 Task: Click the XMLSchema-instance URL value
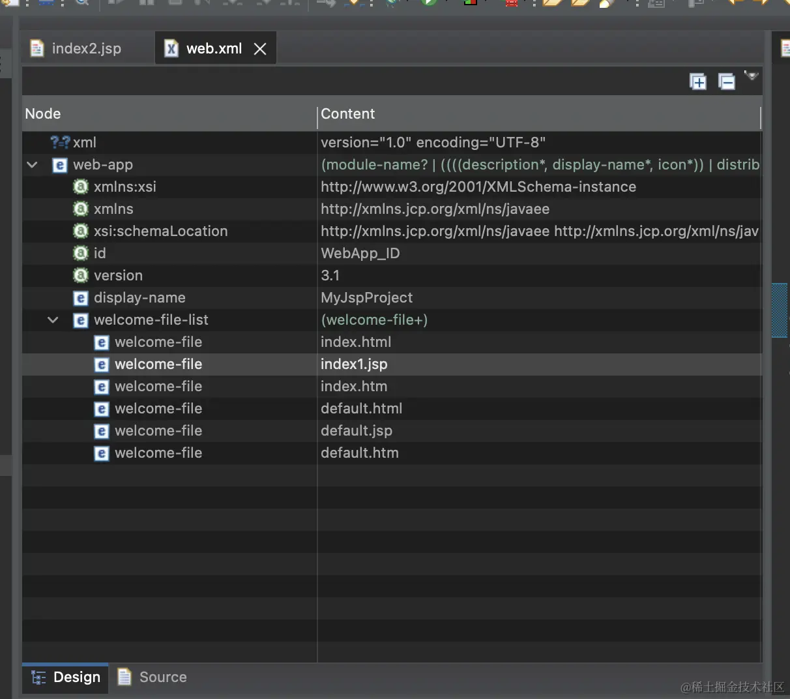(x=478, y=187)
